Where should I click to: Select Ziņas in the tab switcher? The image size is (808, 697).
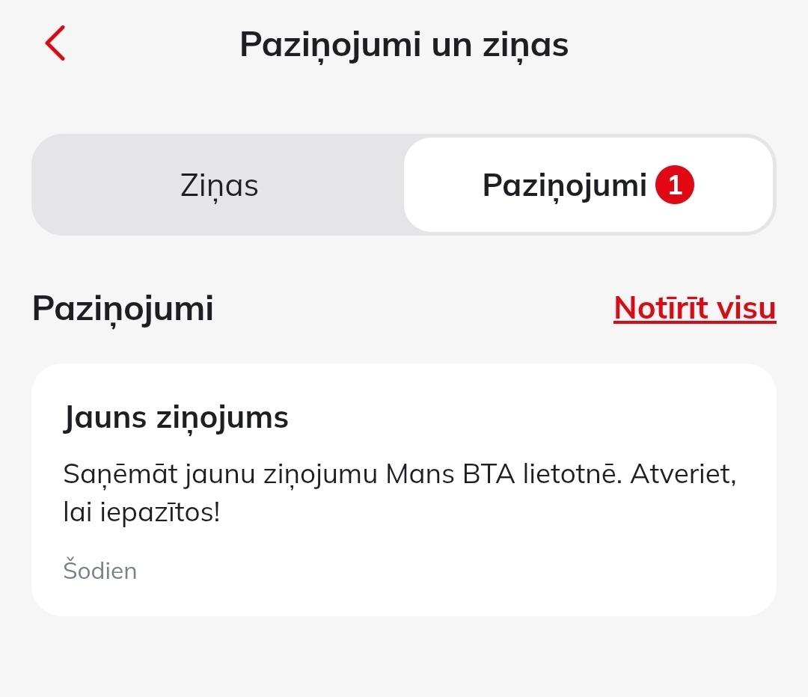click(218, 185)
